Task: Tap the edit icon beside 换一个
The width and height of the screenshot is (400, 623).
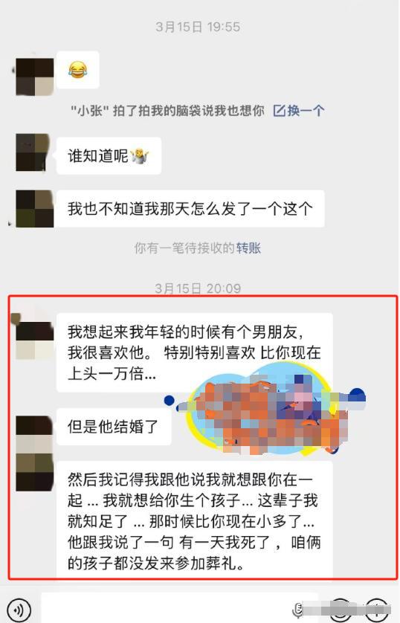Action: [280, 111]
